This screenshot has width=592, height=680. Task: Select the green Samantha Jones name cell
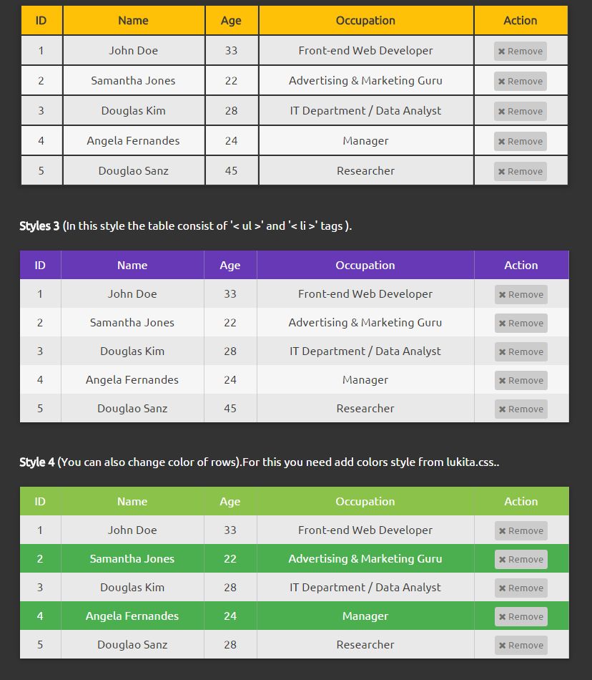click(132, 558)
